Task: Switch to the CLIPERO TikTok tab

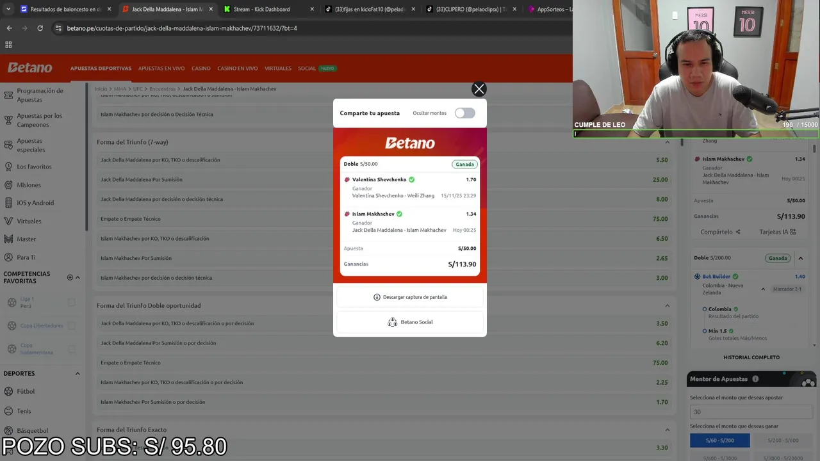Action: coord(471,10)
